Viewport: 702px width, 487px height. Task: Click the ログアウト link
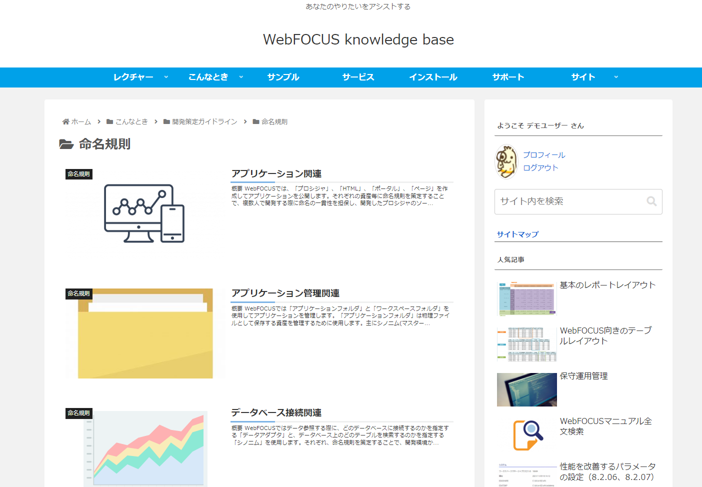540,168
